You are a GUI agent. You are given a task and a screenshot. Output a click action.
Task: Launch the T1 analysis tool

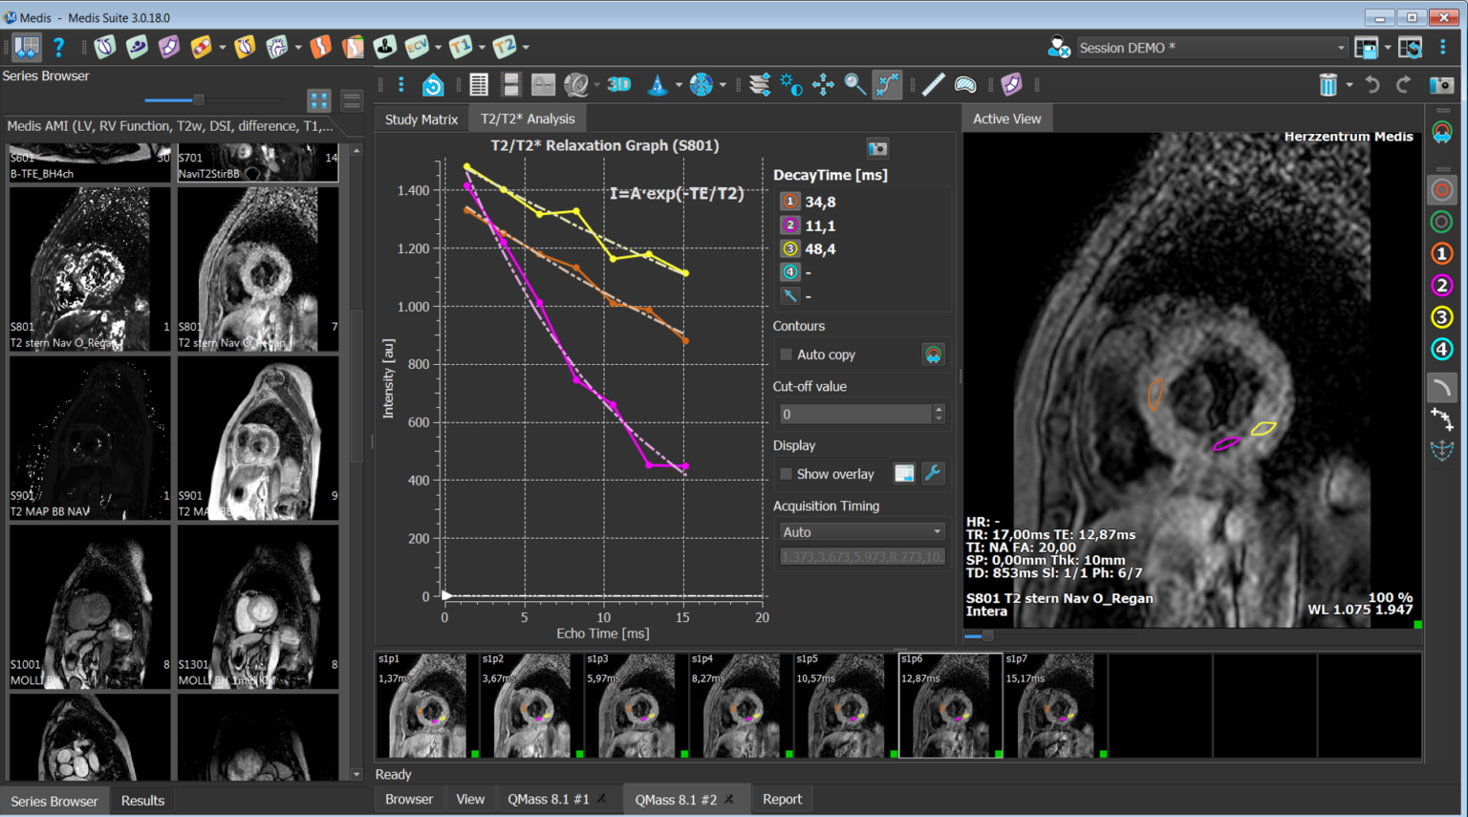click(x=461, y=47)
